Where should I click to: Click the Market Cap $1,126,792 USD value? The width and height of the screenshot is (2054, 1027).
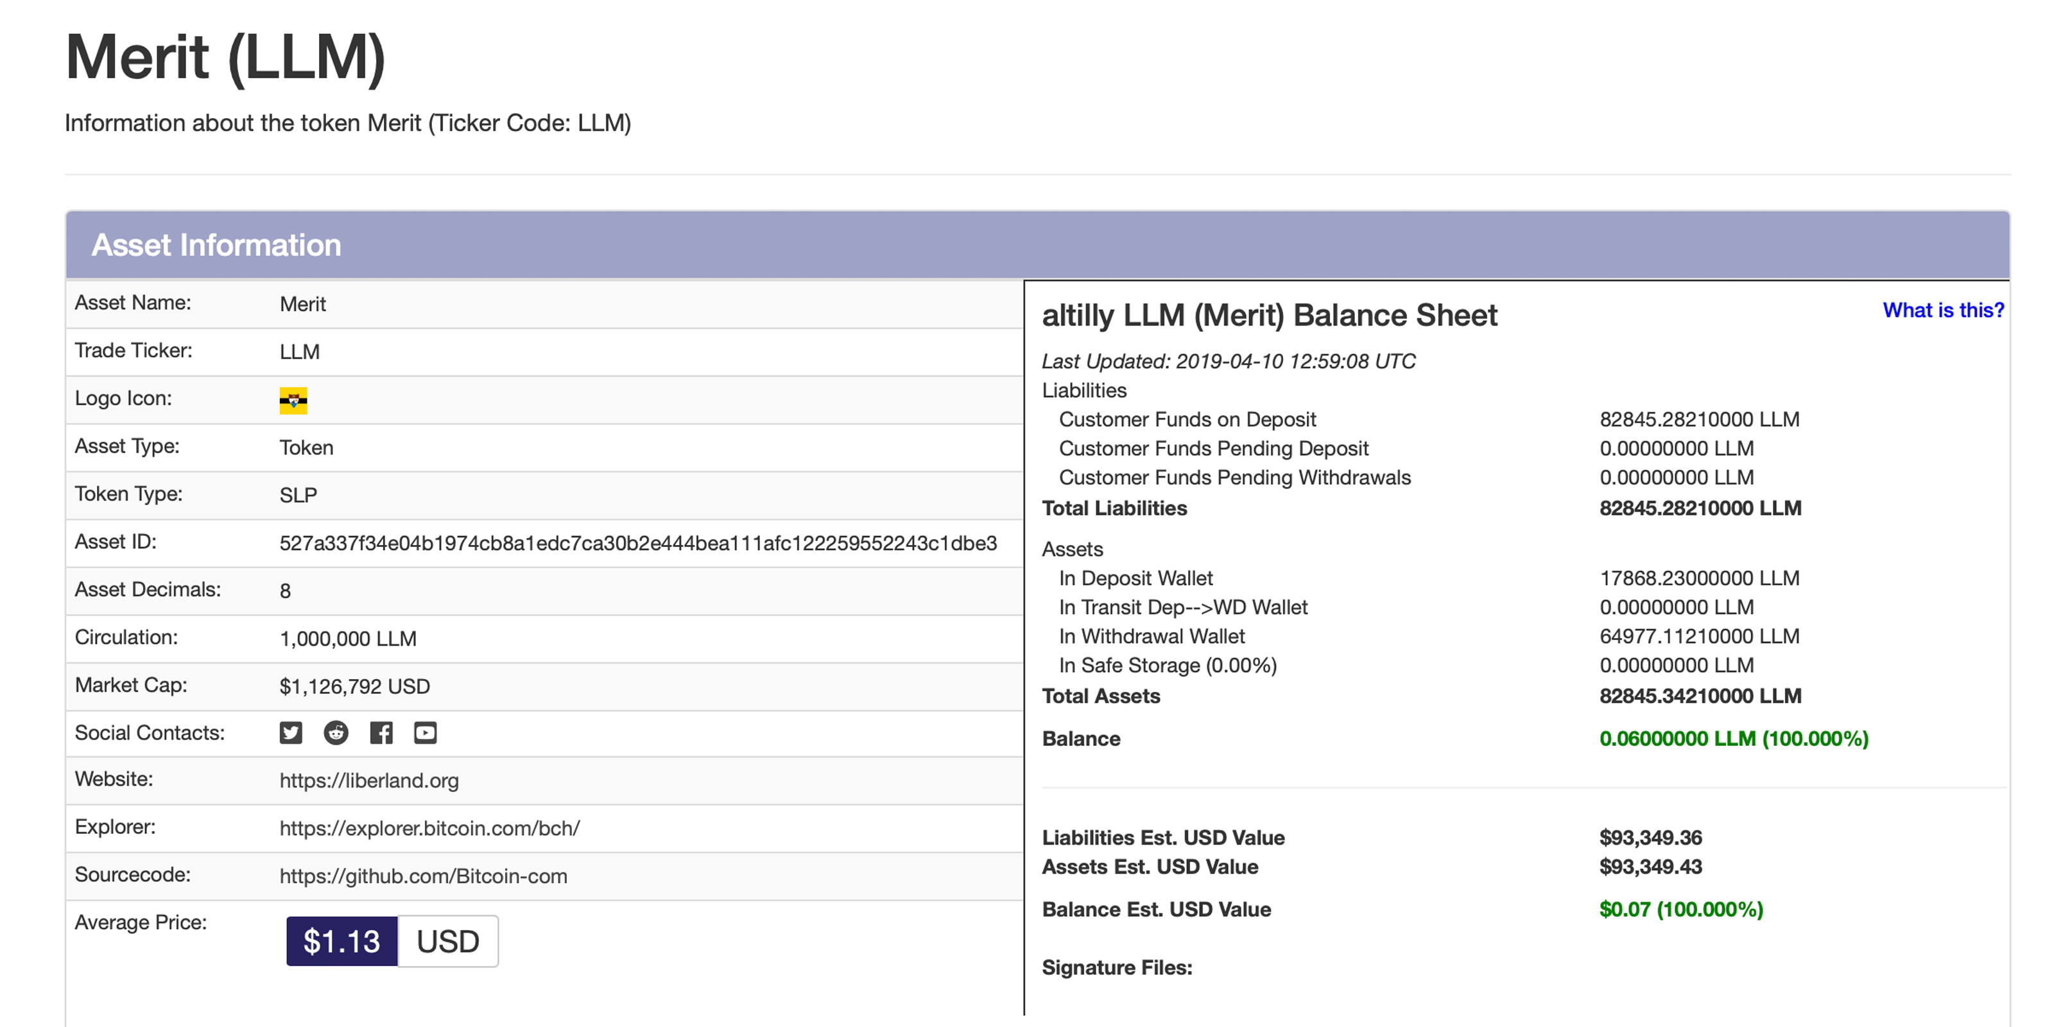click(354, 687)
